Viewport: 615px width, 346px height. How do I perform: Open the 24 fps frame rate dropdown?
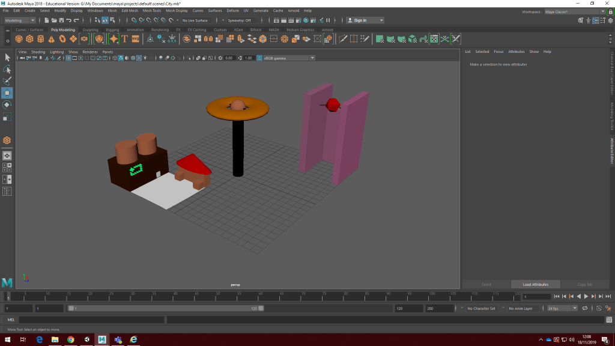[x=561, y=308]
